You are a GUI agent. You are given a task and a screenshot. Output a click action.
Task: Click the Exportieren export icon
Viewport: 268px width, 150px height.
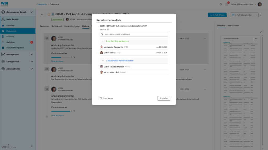click(x=101, y=98)
